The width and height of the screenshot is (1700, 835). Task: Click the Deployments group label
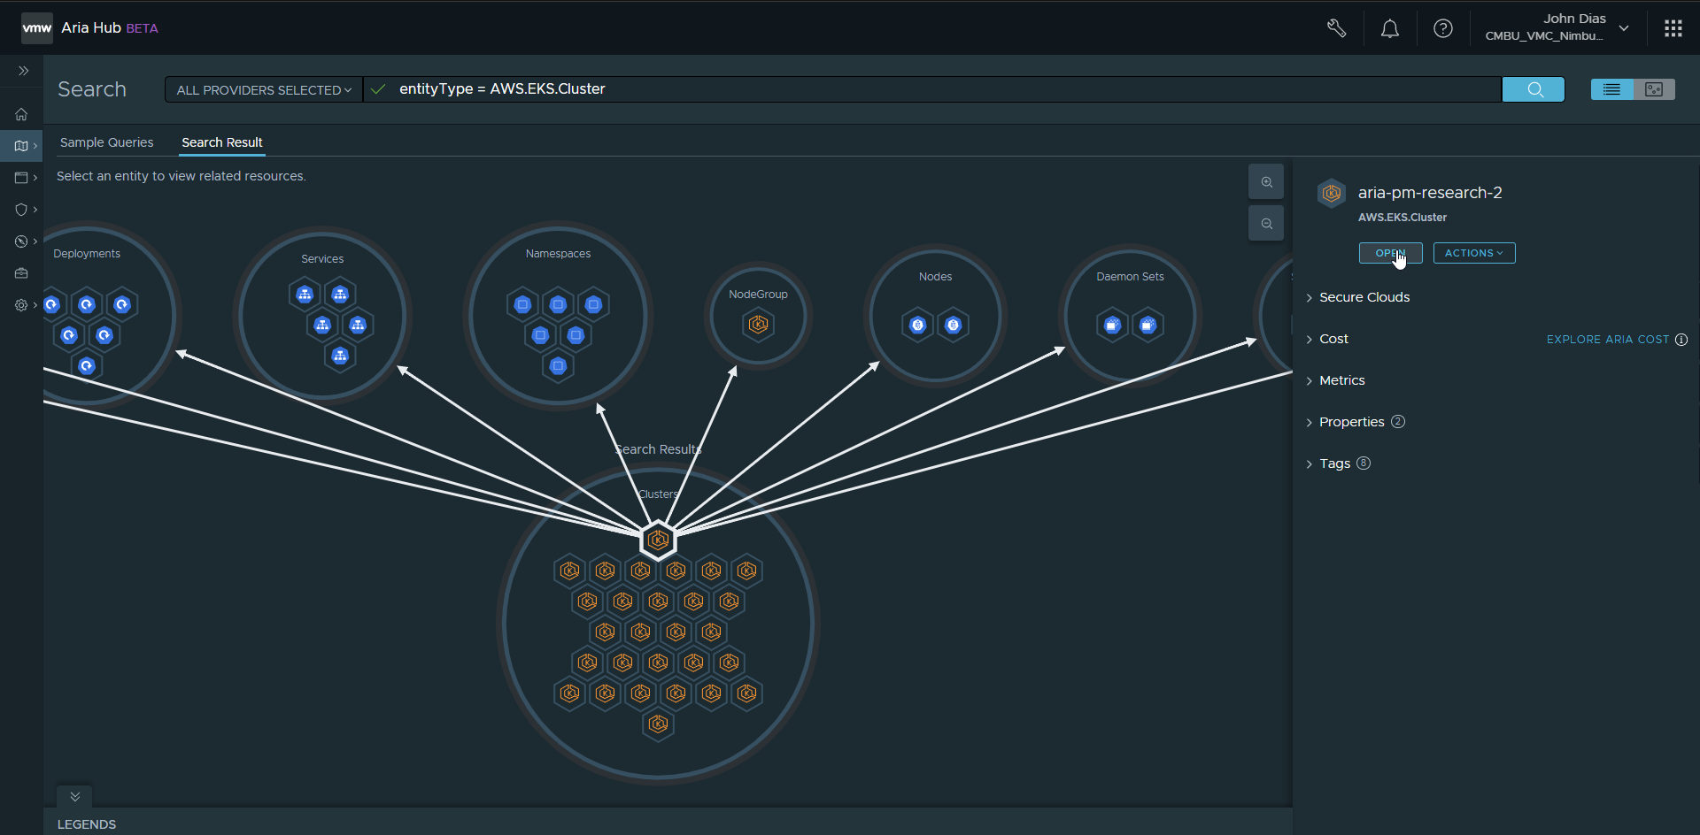87,254
